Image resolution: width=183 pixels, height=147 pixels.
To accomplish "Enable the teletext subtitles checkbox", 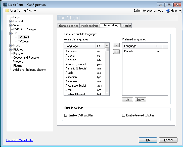I will click(x=123, y=115).
